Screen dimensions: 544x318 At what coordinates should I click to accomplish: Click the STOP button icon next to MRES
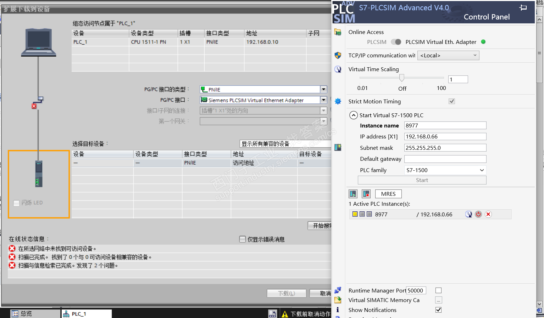(x=366, y=194)
